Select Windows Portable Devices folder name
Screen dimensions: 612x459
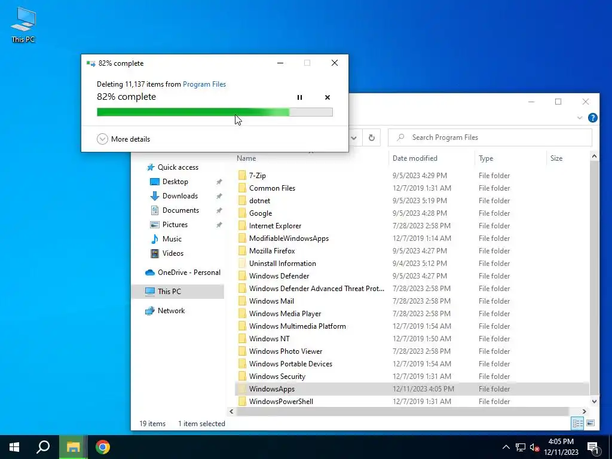tap(291, 364)
